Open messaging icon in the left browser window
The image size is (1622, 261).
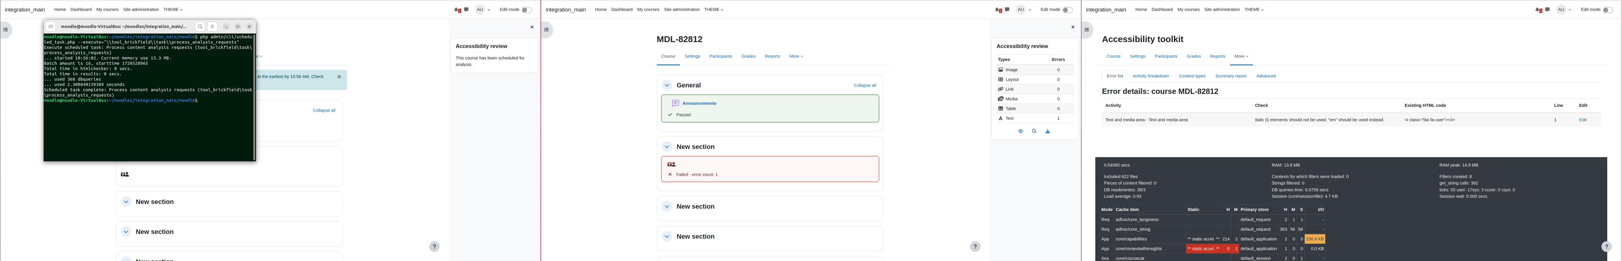[x=467, y=10]
